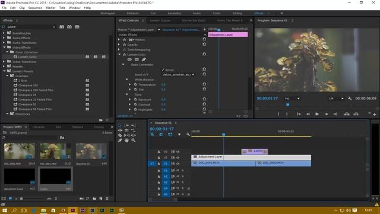Play the sequence in Program monitor

(317, 114)
